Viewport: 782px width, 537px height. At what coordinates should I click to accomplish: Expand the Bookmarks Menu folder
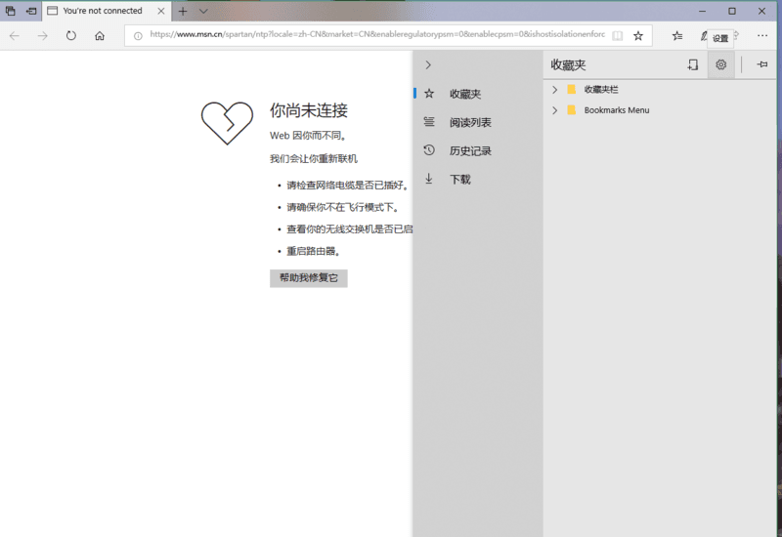click(x=554, y=110)
